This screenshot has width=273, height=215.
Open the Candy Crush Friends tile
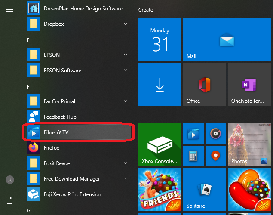(160, 190)
